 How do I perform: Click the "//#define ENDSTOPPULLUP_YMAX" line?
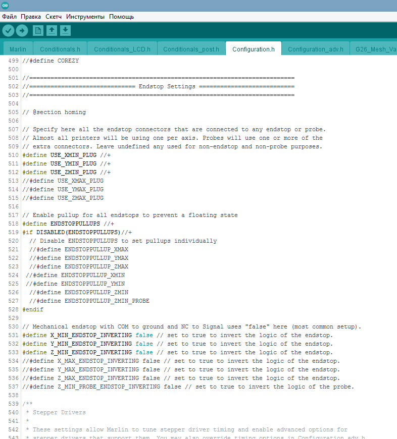click(x=79, y=258)
